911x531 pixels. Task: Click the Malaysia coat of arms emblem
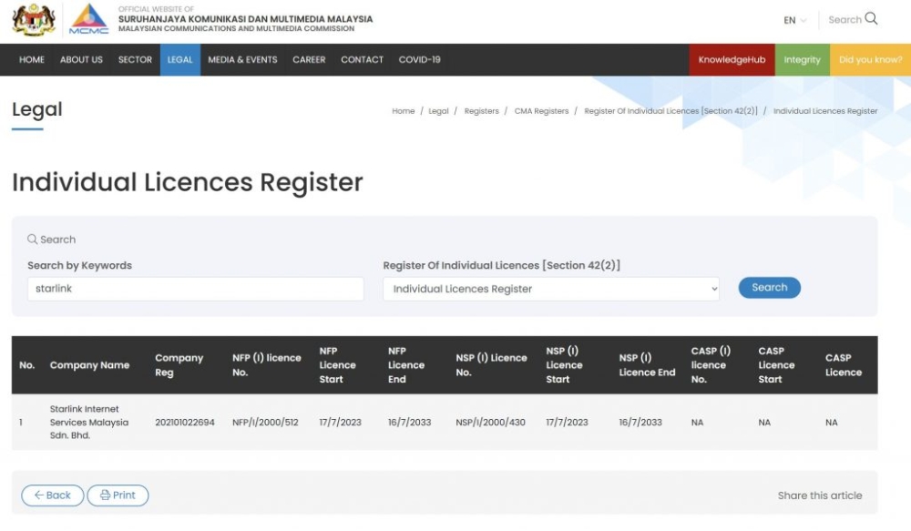[x=34, y=19]
